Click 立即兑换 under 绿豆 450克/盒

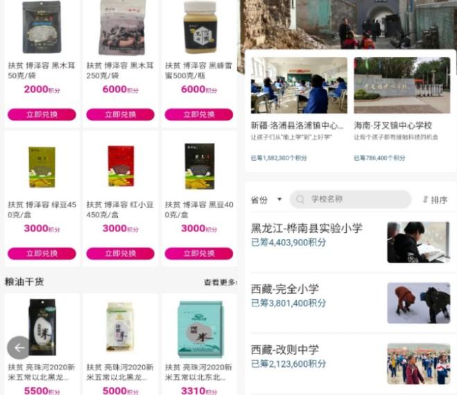click(x=42, y=253)
